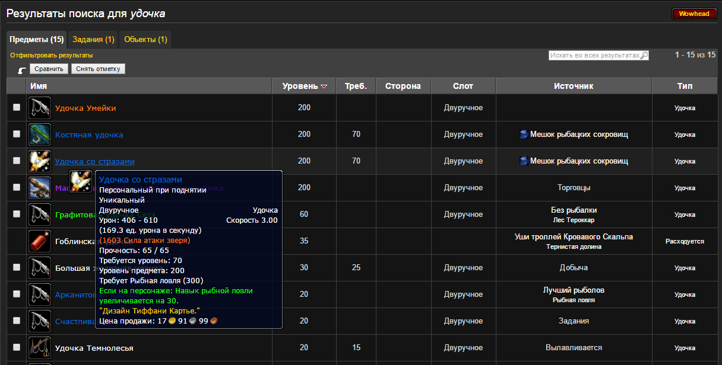
Task: Open the Удочка Умейки link
Action: click(x=85, y=108)
